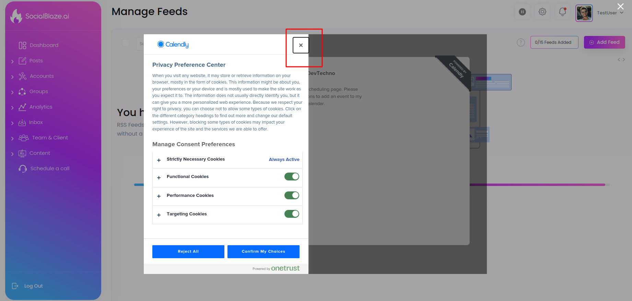
Task: Click the Always Active label
Action: pos(284,160)
